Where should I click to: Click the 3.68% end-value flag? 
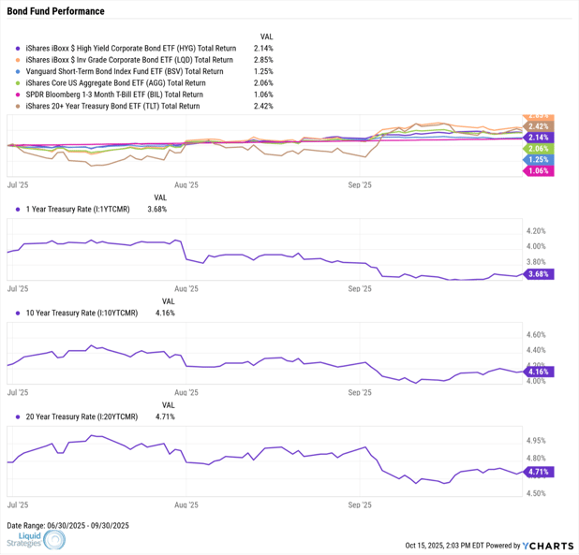(x=538, y=274)
